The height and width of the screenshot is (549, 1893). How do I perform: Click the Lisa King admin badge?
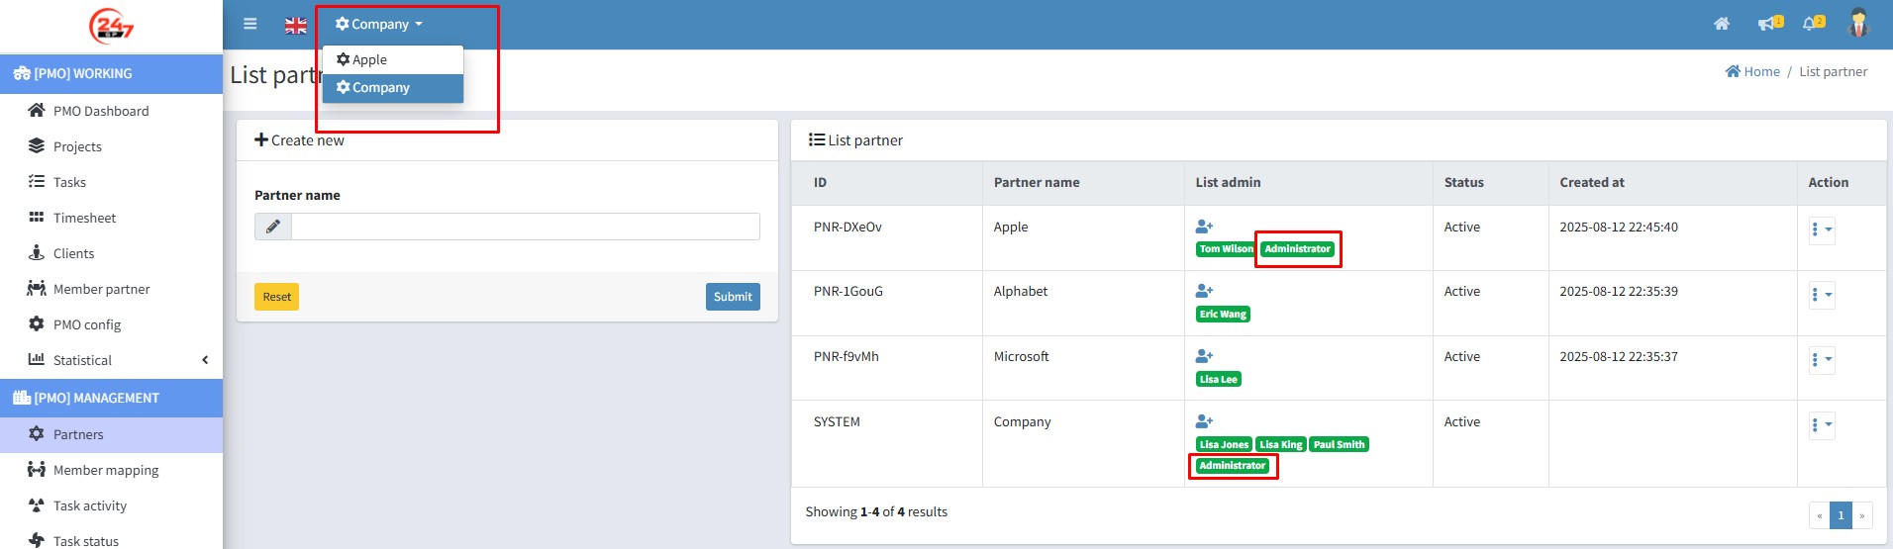coord(1281,445)
